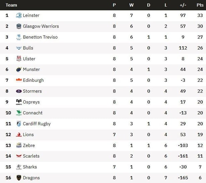Click the Lions team name
206x183 pixels.
pyautogui.click(x=29, y=134)
